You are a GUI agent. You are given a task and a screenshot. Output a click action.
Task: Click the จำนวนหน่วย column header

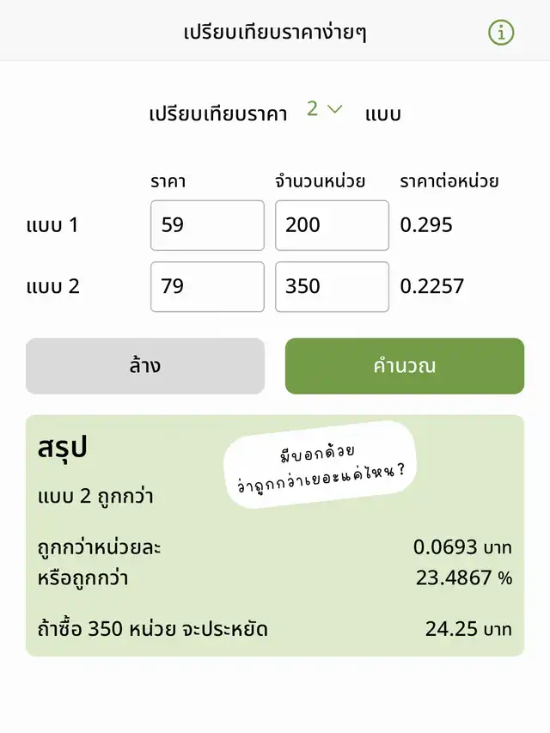coord(321,181)
